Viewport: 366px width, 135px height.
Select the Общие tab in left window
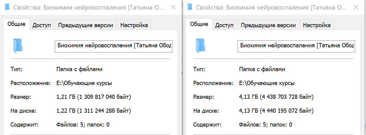tap(17, 24)
